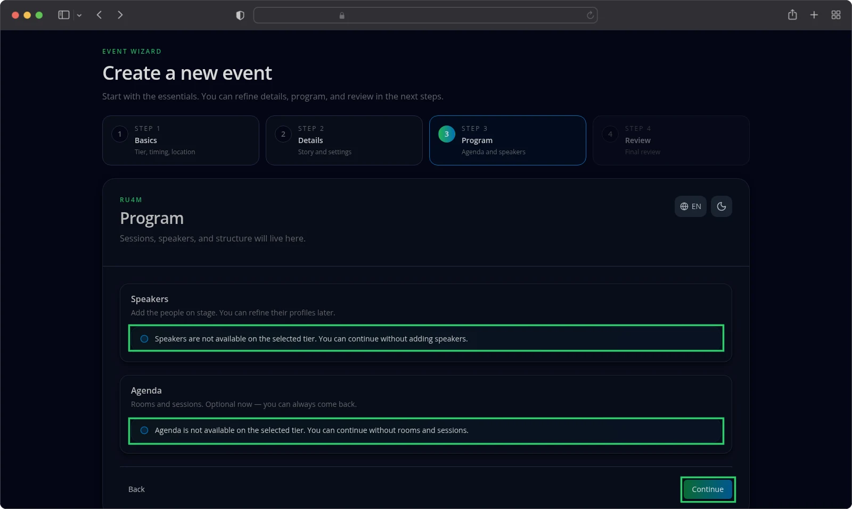Click the Agenda section heading
This screenshot has width=852, height=509.
pos(146,390)
